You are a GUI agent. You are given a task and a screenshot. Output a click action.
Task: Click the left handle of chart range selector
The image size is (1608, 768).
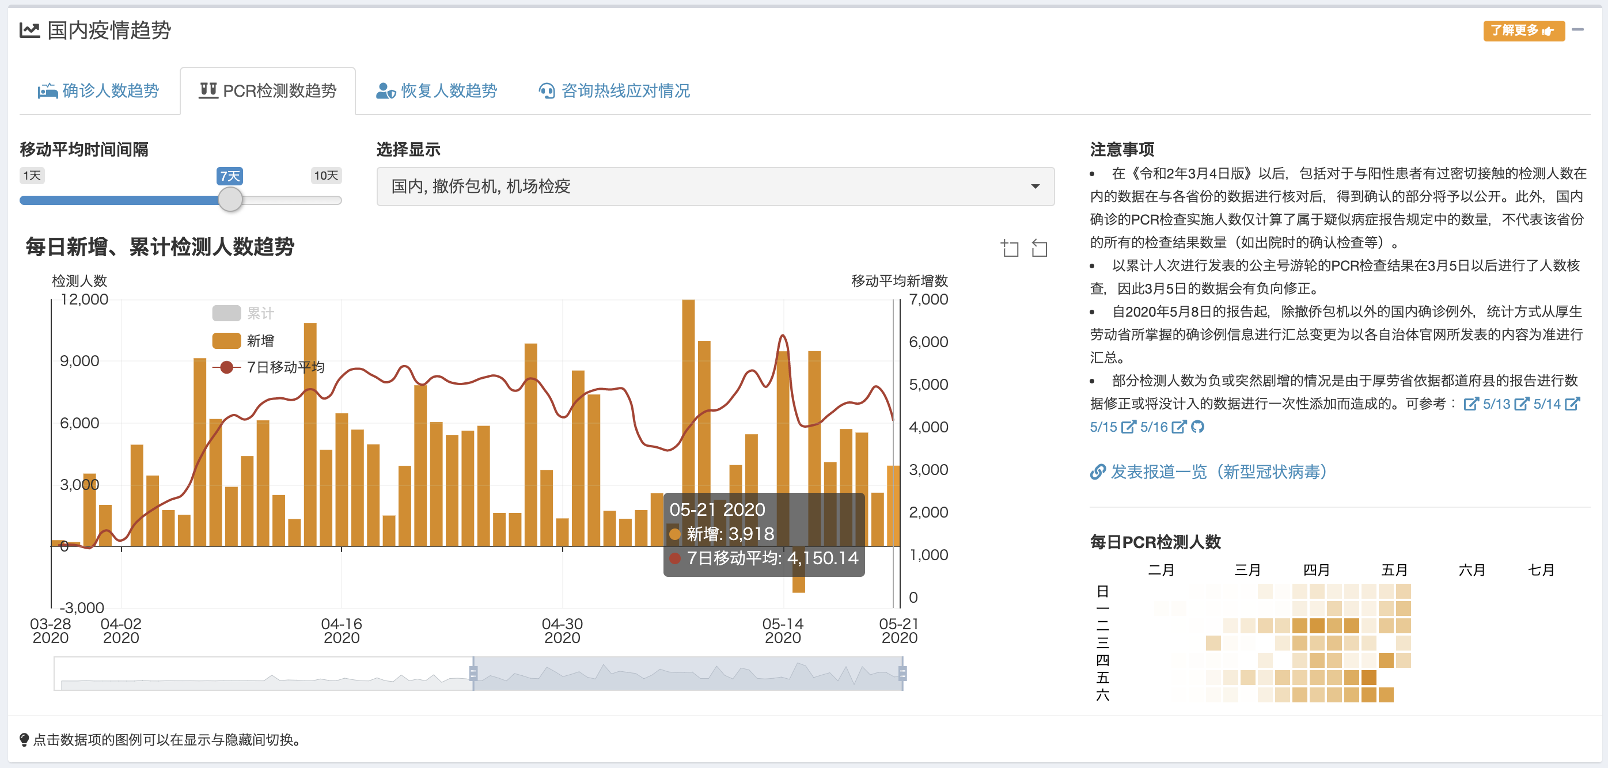[473, 673]
